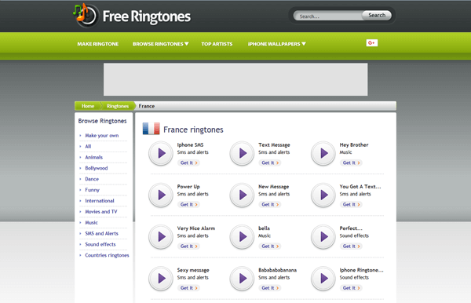Click Get It for bella
The height and width of the screenshot is (303, 471).
270,246
